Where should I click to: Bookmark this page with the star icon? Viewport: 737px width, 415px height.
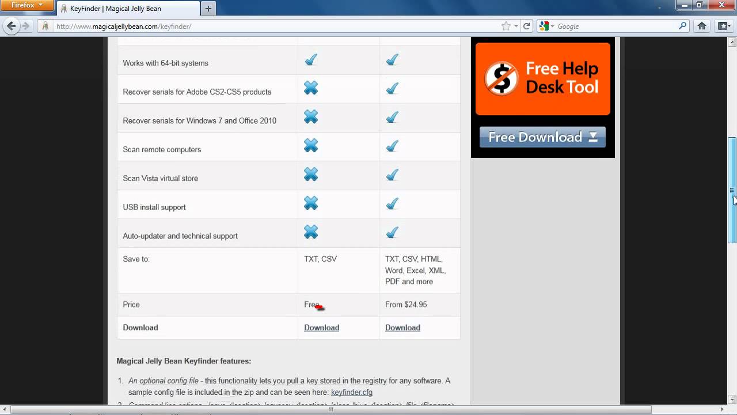(x=506, y=26)
